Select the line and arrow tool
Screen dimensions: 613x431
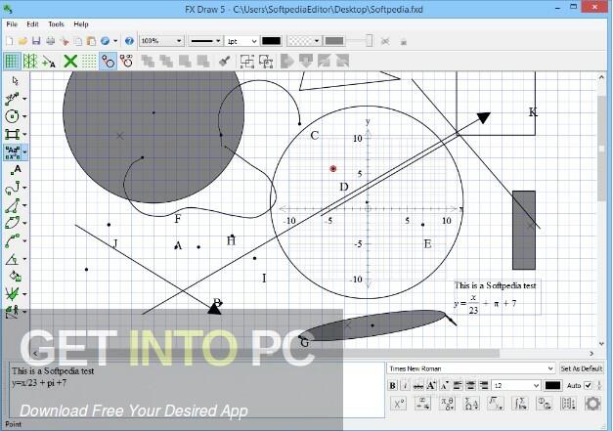click(12, 99)
